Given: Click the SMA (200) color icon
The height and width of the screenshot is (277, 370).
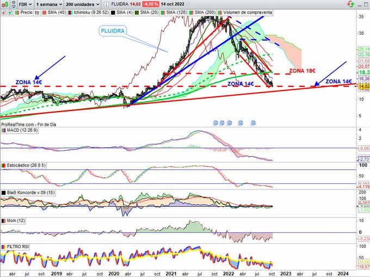Looking at the screenshot, I should point(191,13).
